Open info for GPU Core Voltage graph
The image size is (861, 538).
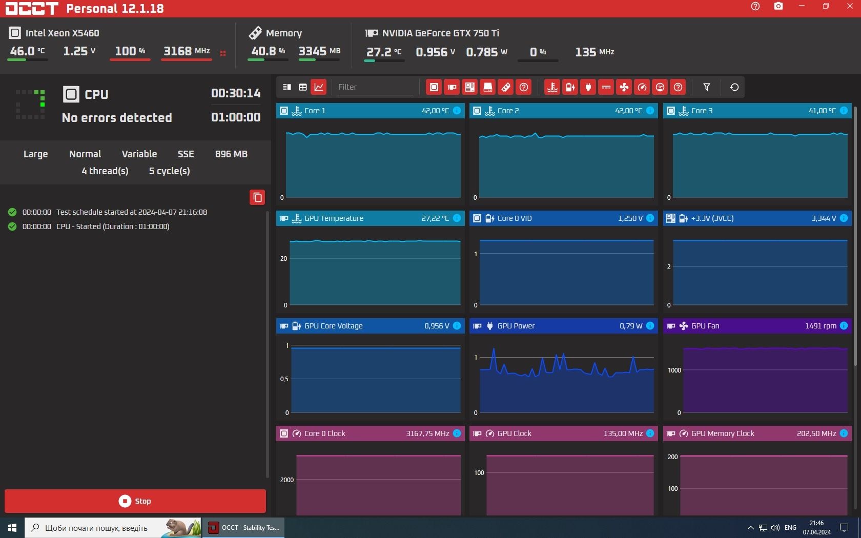[457, 326]
